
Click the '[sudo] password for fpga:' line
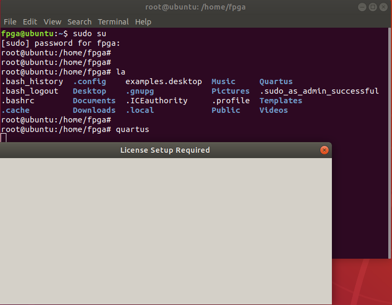(x=61, y=43)
